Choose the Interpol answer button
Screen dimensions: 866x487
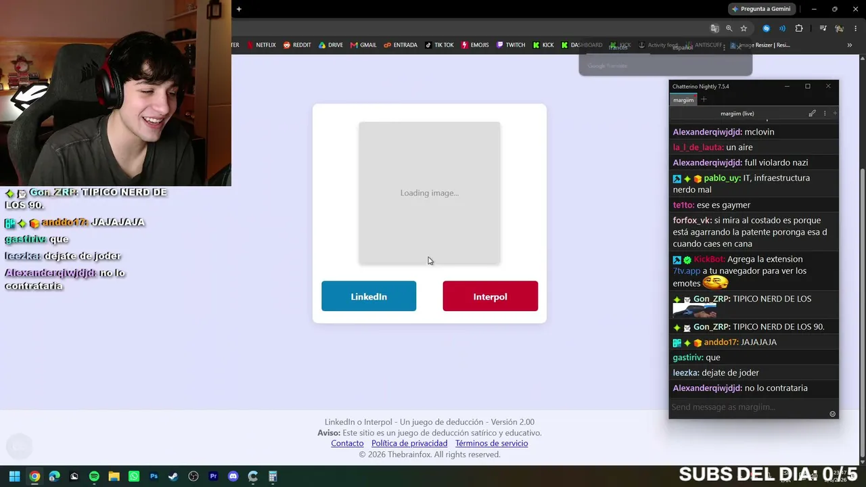click(x=491, y=296)
